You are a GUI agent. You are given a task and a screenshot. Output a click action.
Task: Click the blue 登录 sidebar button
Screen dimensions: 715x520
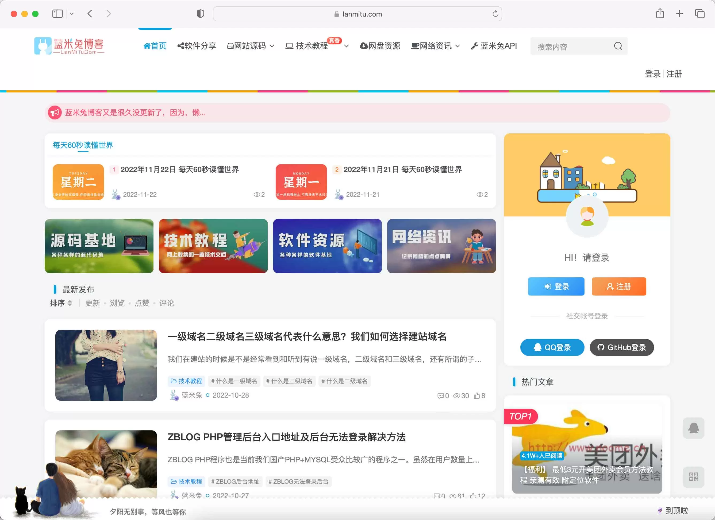tap(556, 286)
